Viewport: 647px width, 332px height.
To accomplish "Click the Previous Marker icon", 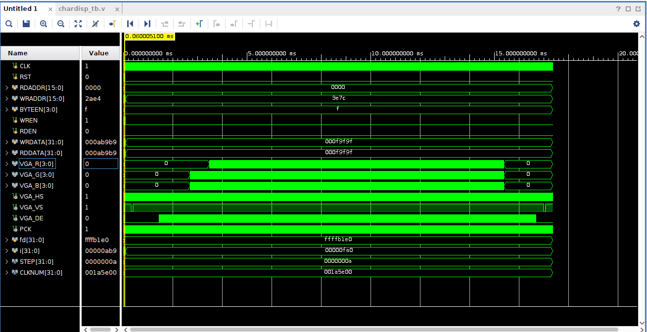I will tap(217, 24).
